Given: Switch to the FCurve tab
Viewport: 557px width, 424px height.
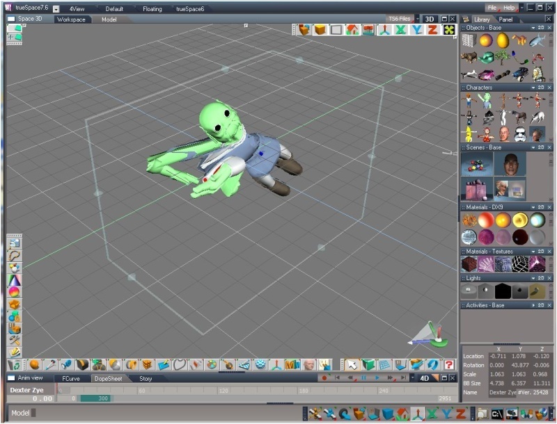Looking at the screenshot, I should pyautogui.click(x=71, y=379).
